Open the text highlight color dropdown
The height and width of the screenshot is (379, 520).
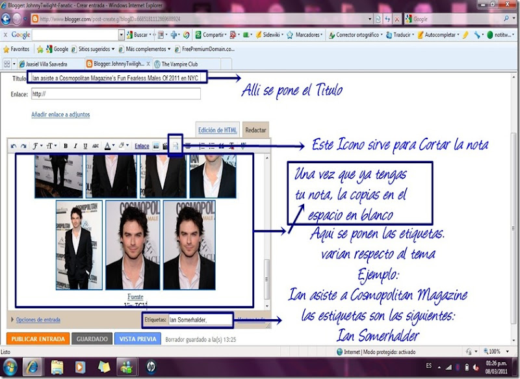(123, 146)
